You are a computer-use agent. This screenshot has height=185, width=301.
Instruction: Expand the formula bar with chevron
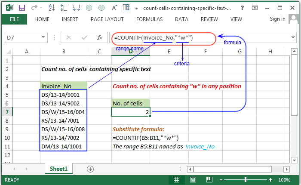pos(293,37)
